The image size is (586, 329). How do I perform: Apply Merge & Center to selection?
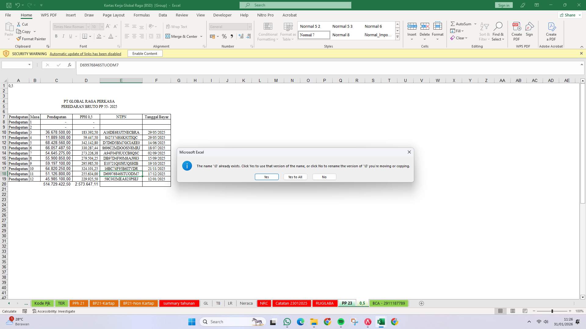coord(182,36)
